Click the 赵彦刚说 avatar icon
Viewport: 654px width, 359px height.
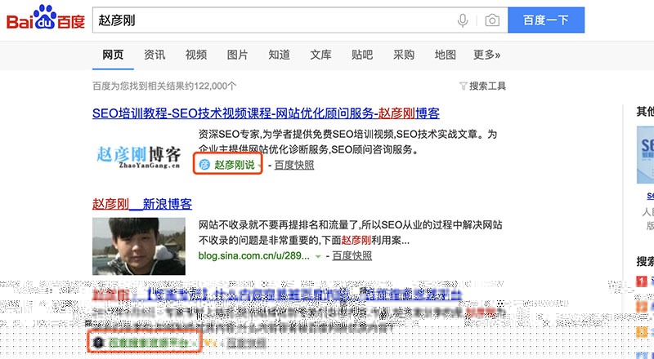pos(204,165)
